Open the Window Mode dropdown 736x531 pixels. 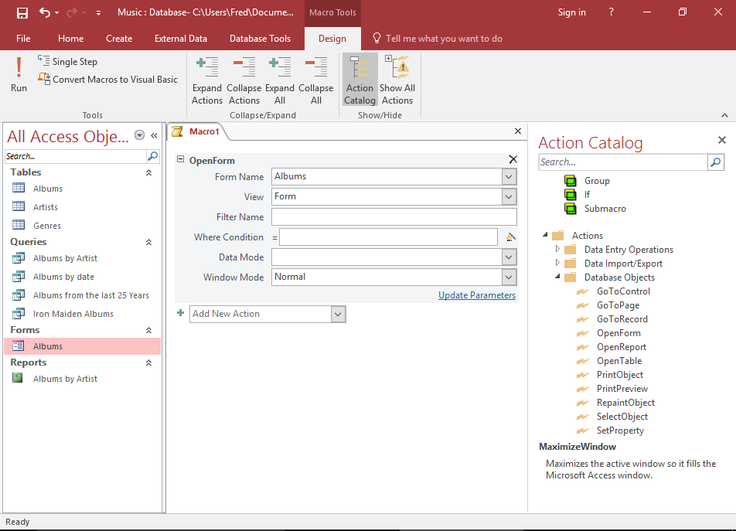coord(509,277)
